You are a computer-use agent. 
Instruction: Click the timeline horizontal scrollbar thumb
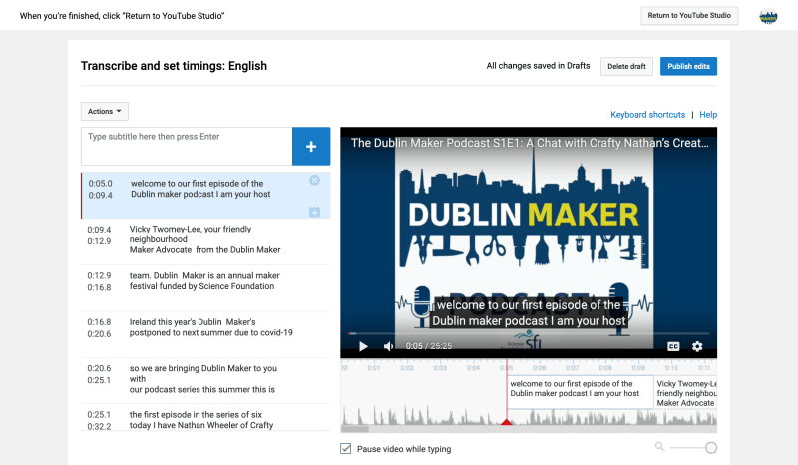(x=355, y=429)
